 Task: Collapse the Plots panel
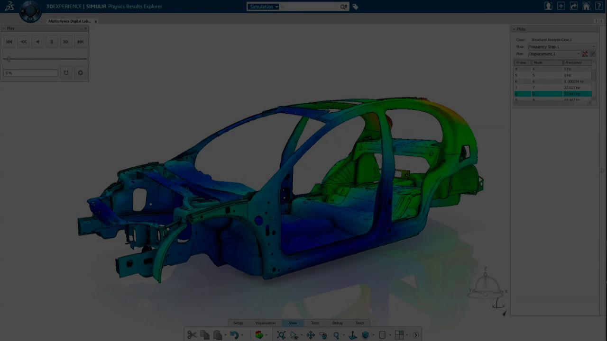tap(514, 29)
